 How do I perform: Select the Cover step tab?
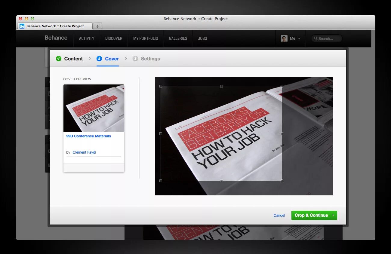(x=108, y=59)
